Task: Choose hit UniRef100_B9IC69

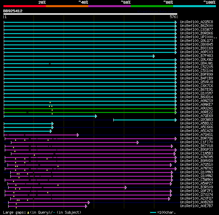Action: tap(196, 48)
